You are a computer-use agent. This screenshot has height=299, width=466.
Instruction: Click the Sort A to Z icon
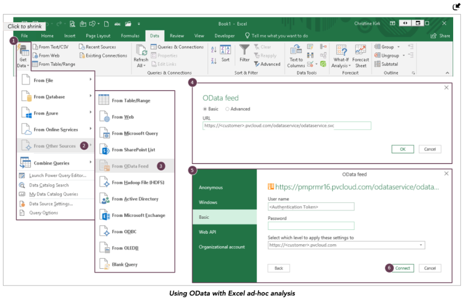pos(214,49)
